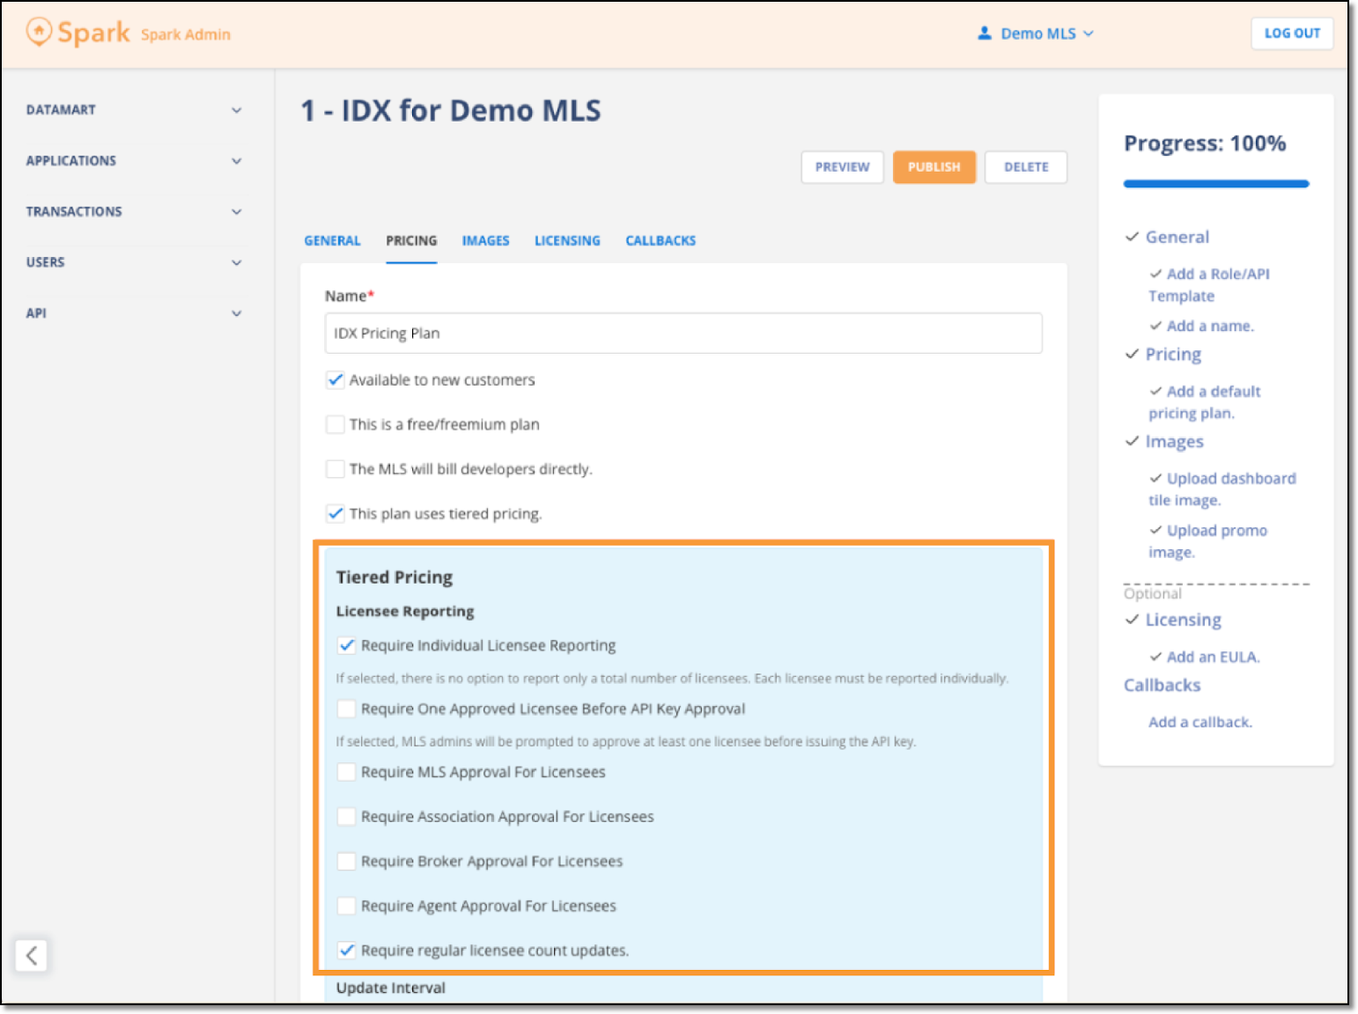Collapse sidebar with the left arrow button
Viewport: 1358px width, 1014px height.
coord(31,955)
